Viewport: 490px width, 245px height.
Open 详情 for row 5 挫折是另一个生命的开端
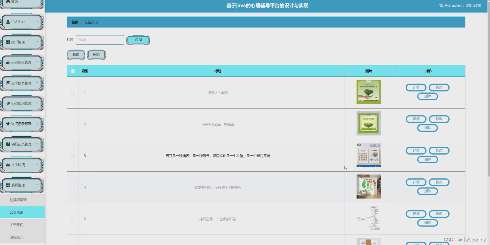416,214
